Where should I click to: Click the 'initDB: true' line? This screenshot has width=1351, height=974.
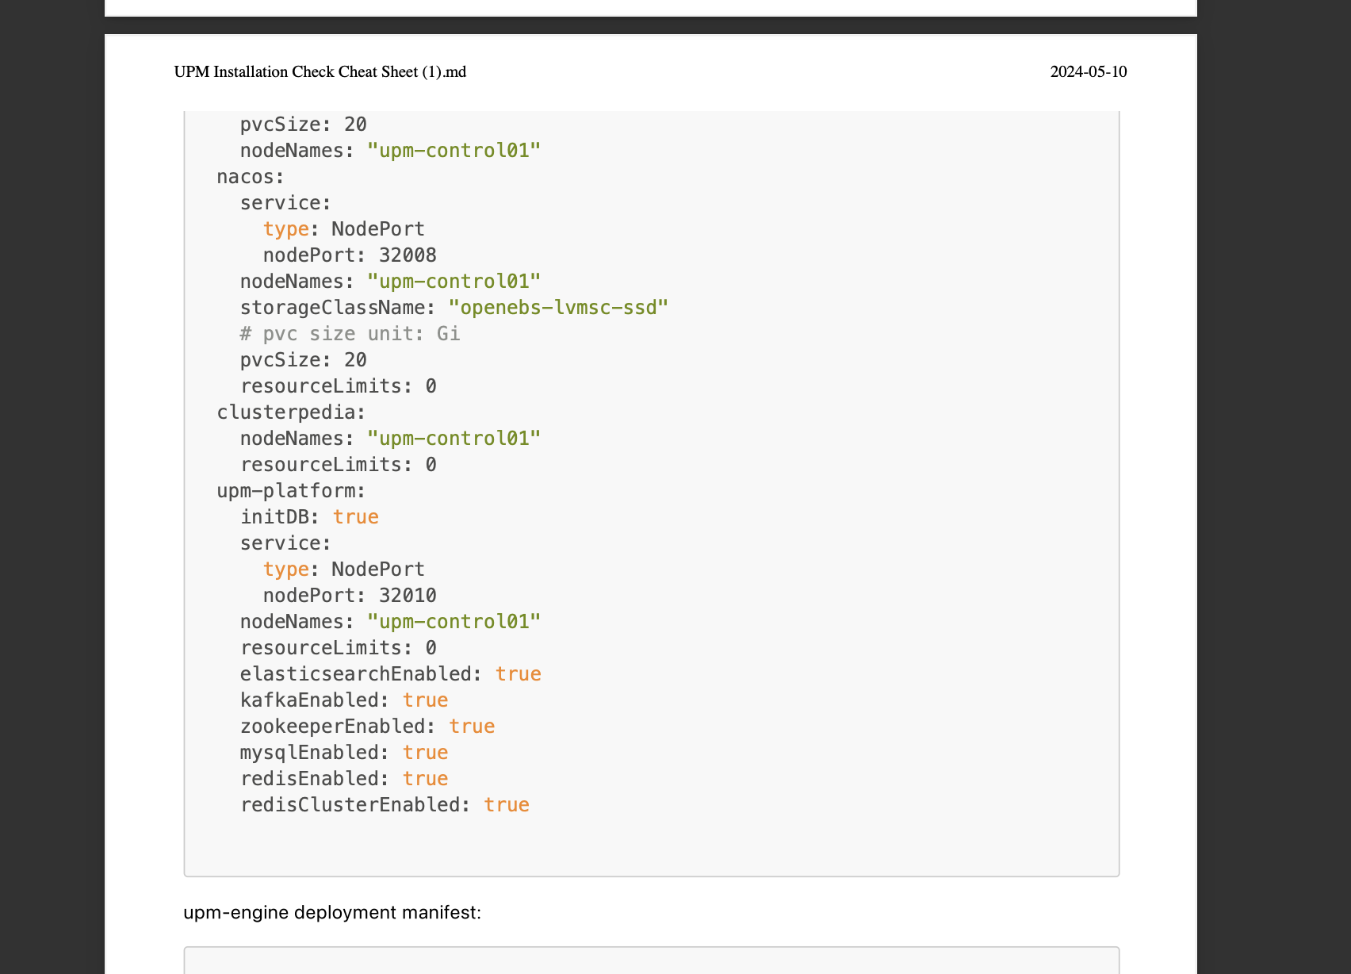[x=309, y=517]
